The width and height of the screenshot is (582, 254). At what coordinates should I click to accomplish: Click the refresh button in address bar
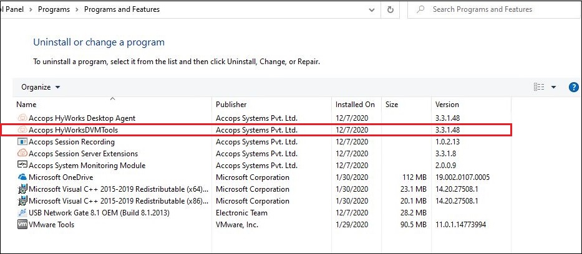pyautogui.click(x=390, y=9)
